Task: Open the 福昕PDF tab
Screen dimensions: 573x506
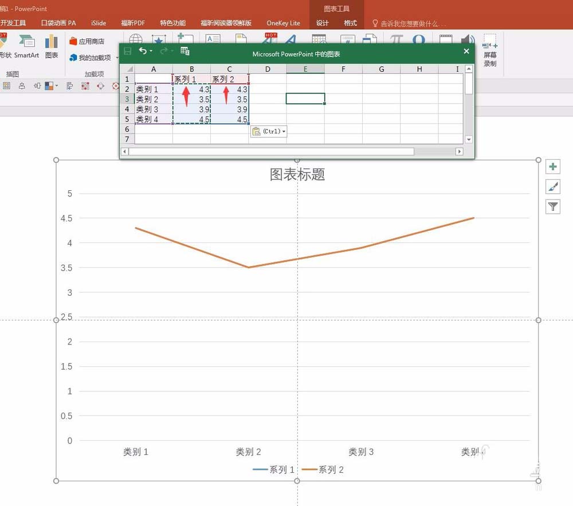Action: [x=133, y=23]
